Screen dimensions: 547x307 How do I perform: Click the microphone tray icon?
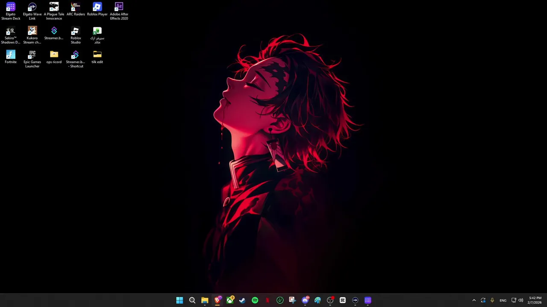pos(492,300)
